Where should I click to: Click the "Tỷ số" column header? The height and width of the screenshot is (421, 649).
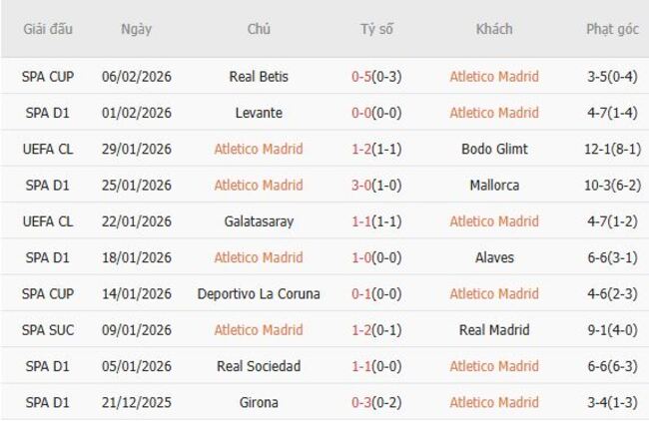click(376, 29)
